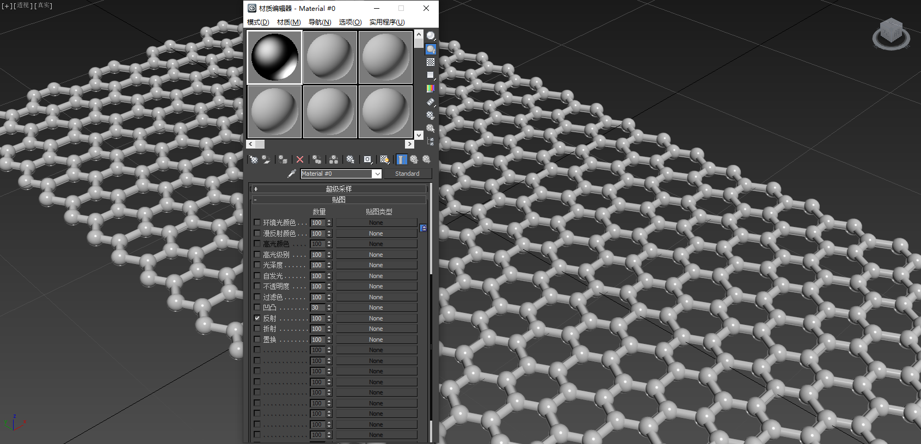Enable the 自发光 map checkbox
921x444 pixels.
click(257, 276)
